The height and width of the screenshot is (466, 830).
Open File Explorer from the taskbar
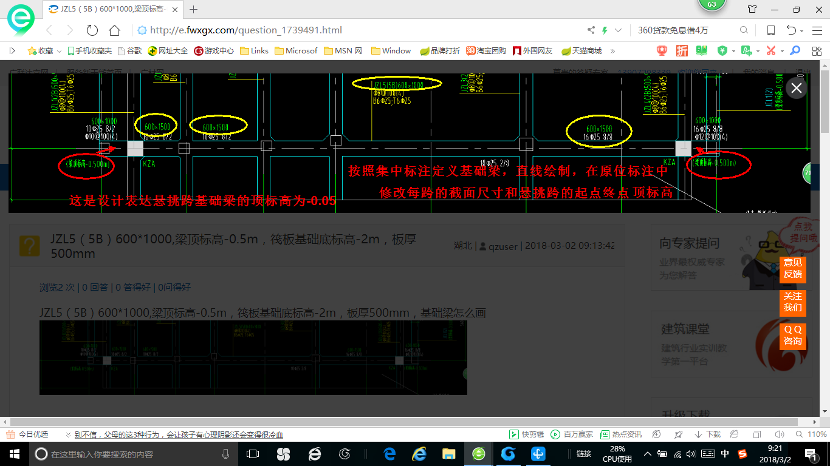pyautogui.click(x=449, y=454)
